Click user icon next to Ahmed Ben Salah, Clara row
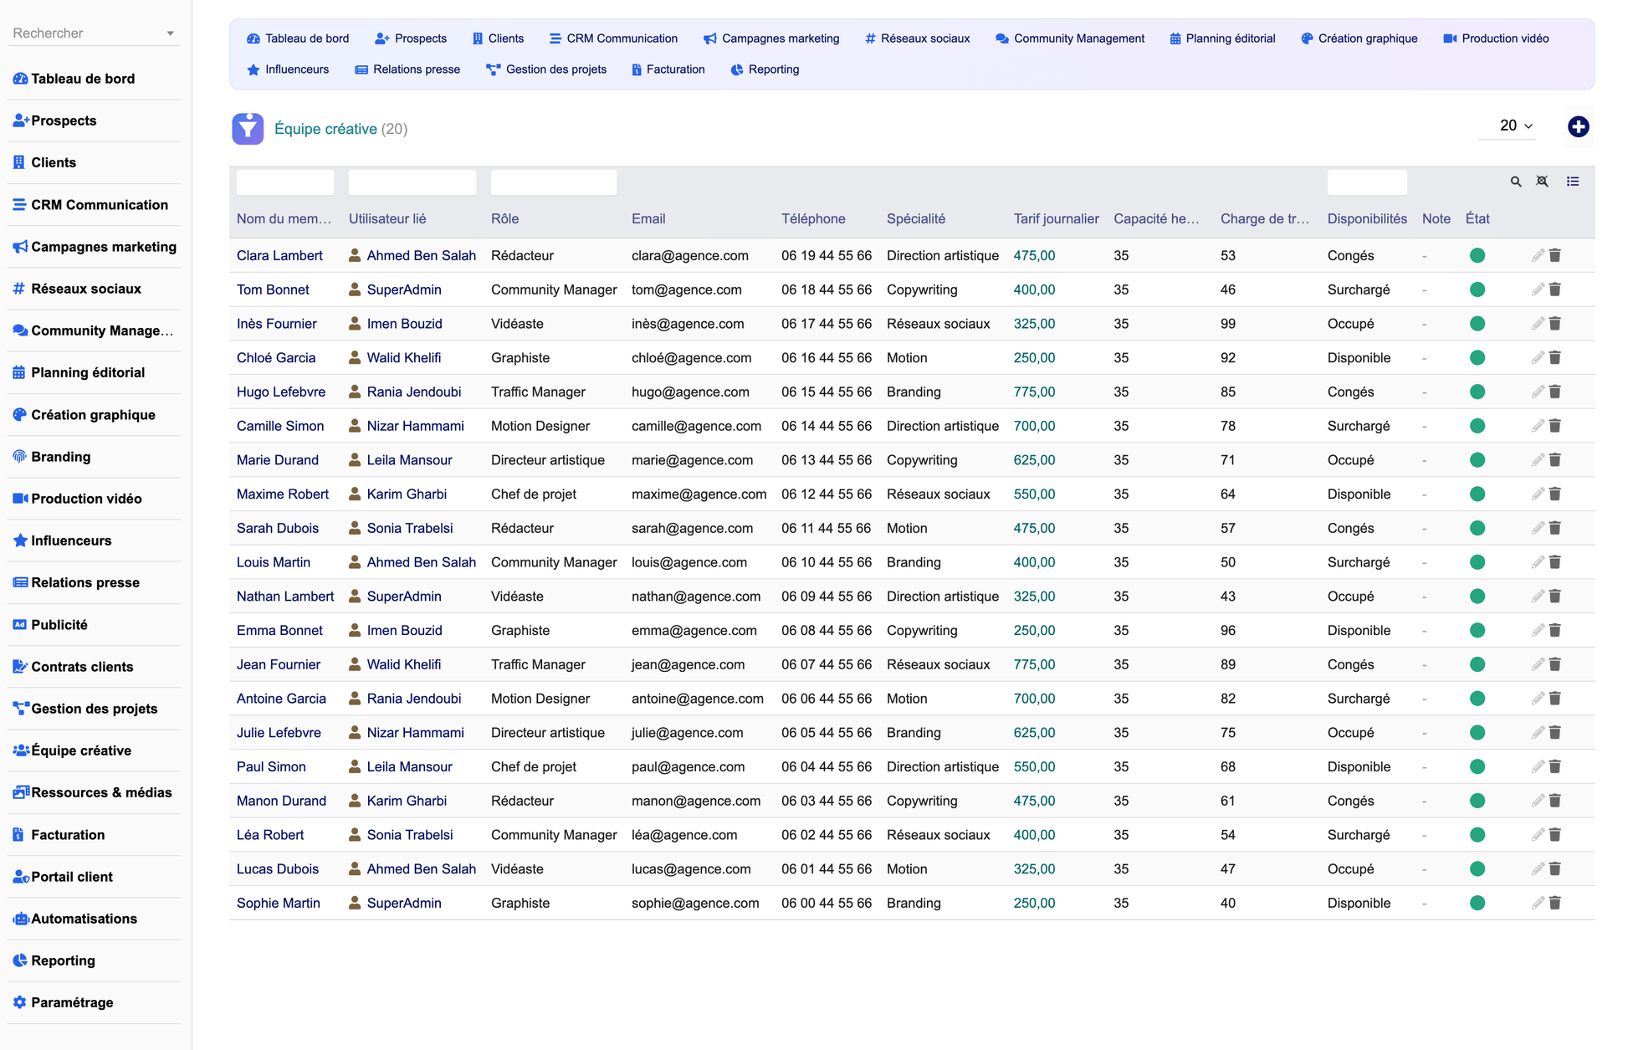The width and height of the screenshot is (1628, 1050). point(355,255)
